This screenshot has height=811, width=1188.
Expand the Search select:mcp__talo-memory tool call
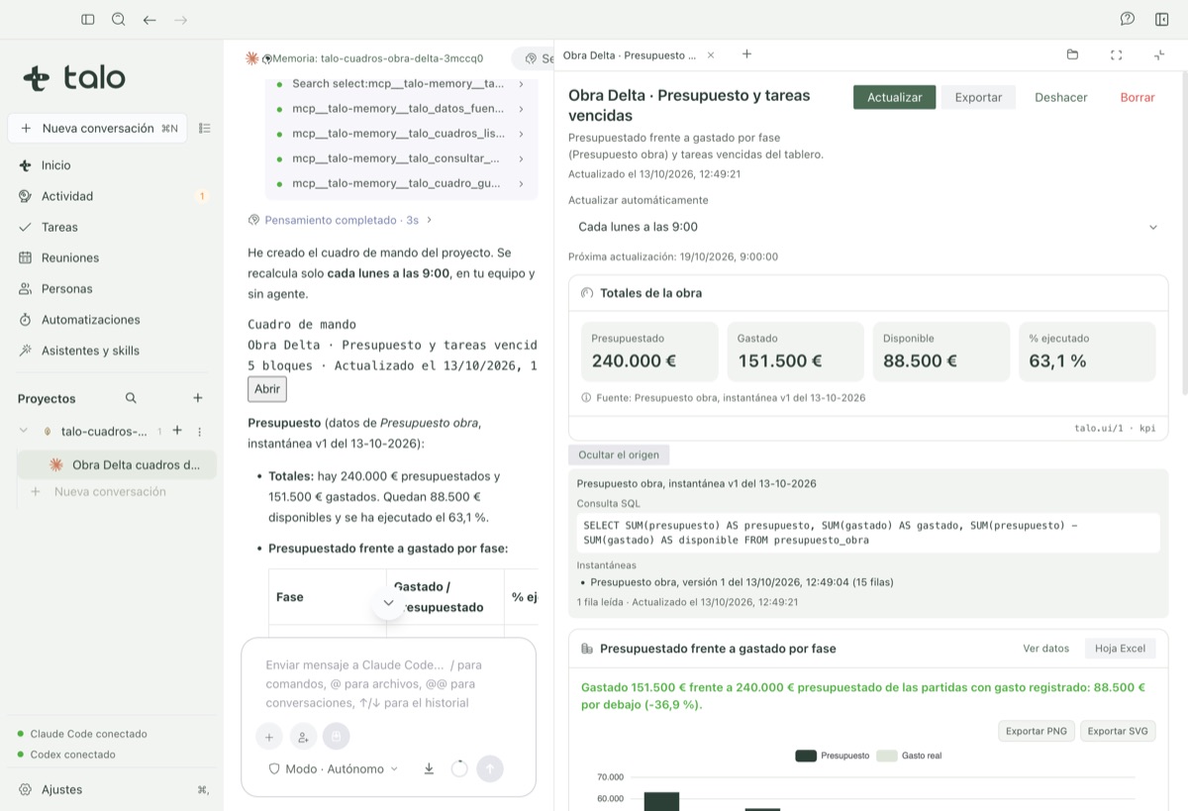pos(401,84)
